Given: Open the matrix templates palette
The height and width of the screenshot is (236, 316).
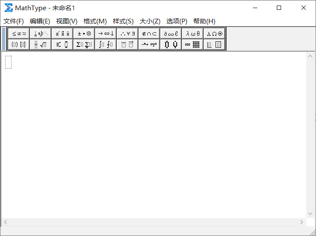Looking at the screenshot, I should [193, 44].
